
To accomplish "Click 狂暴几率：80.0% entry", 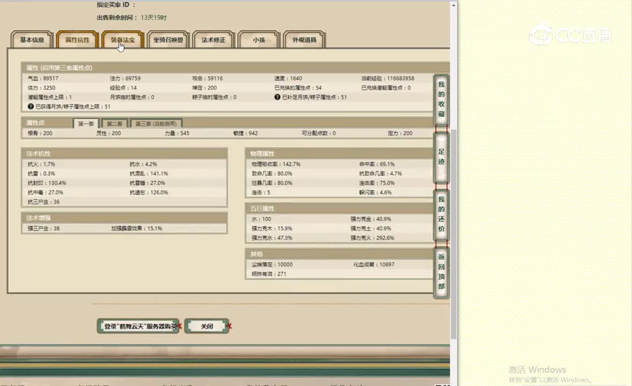I will pyautogui.click(x=272, y=183).
